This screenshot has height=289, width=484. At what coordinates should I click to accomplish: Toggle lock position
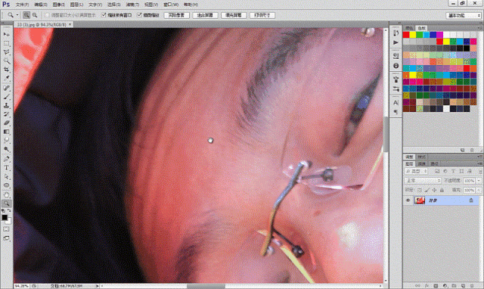pos(434,190)
